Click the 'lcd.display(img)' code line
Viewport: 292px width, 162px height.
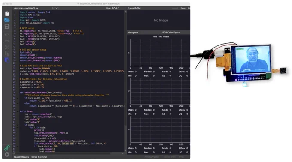pyautogui.click(x=44, y=135)
